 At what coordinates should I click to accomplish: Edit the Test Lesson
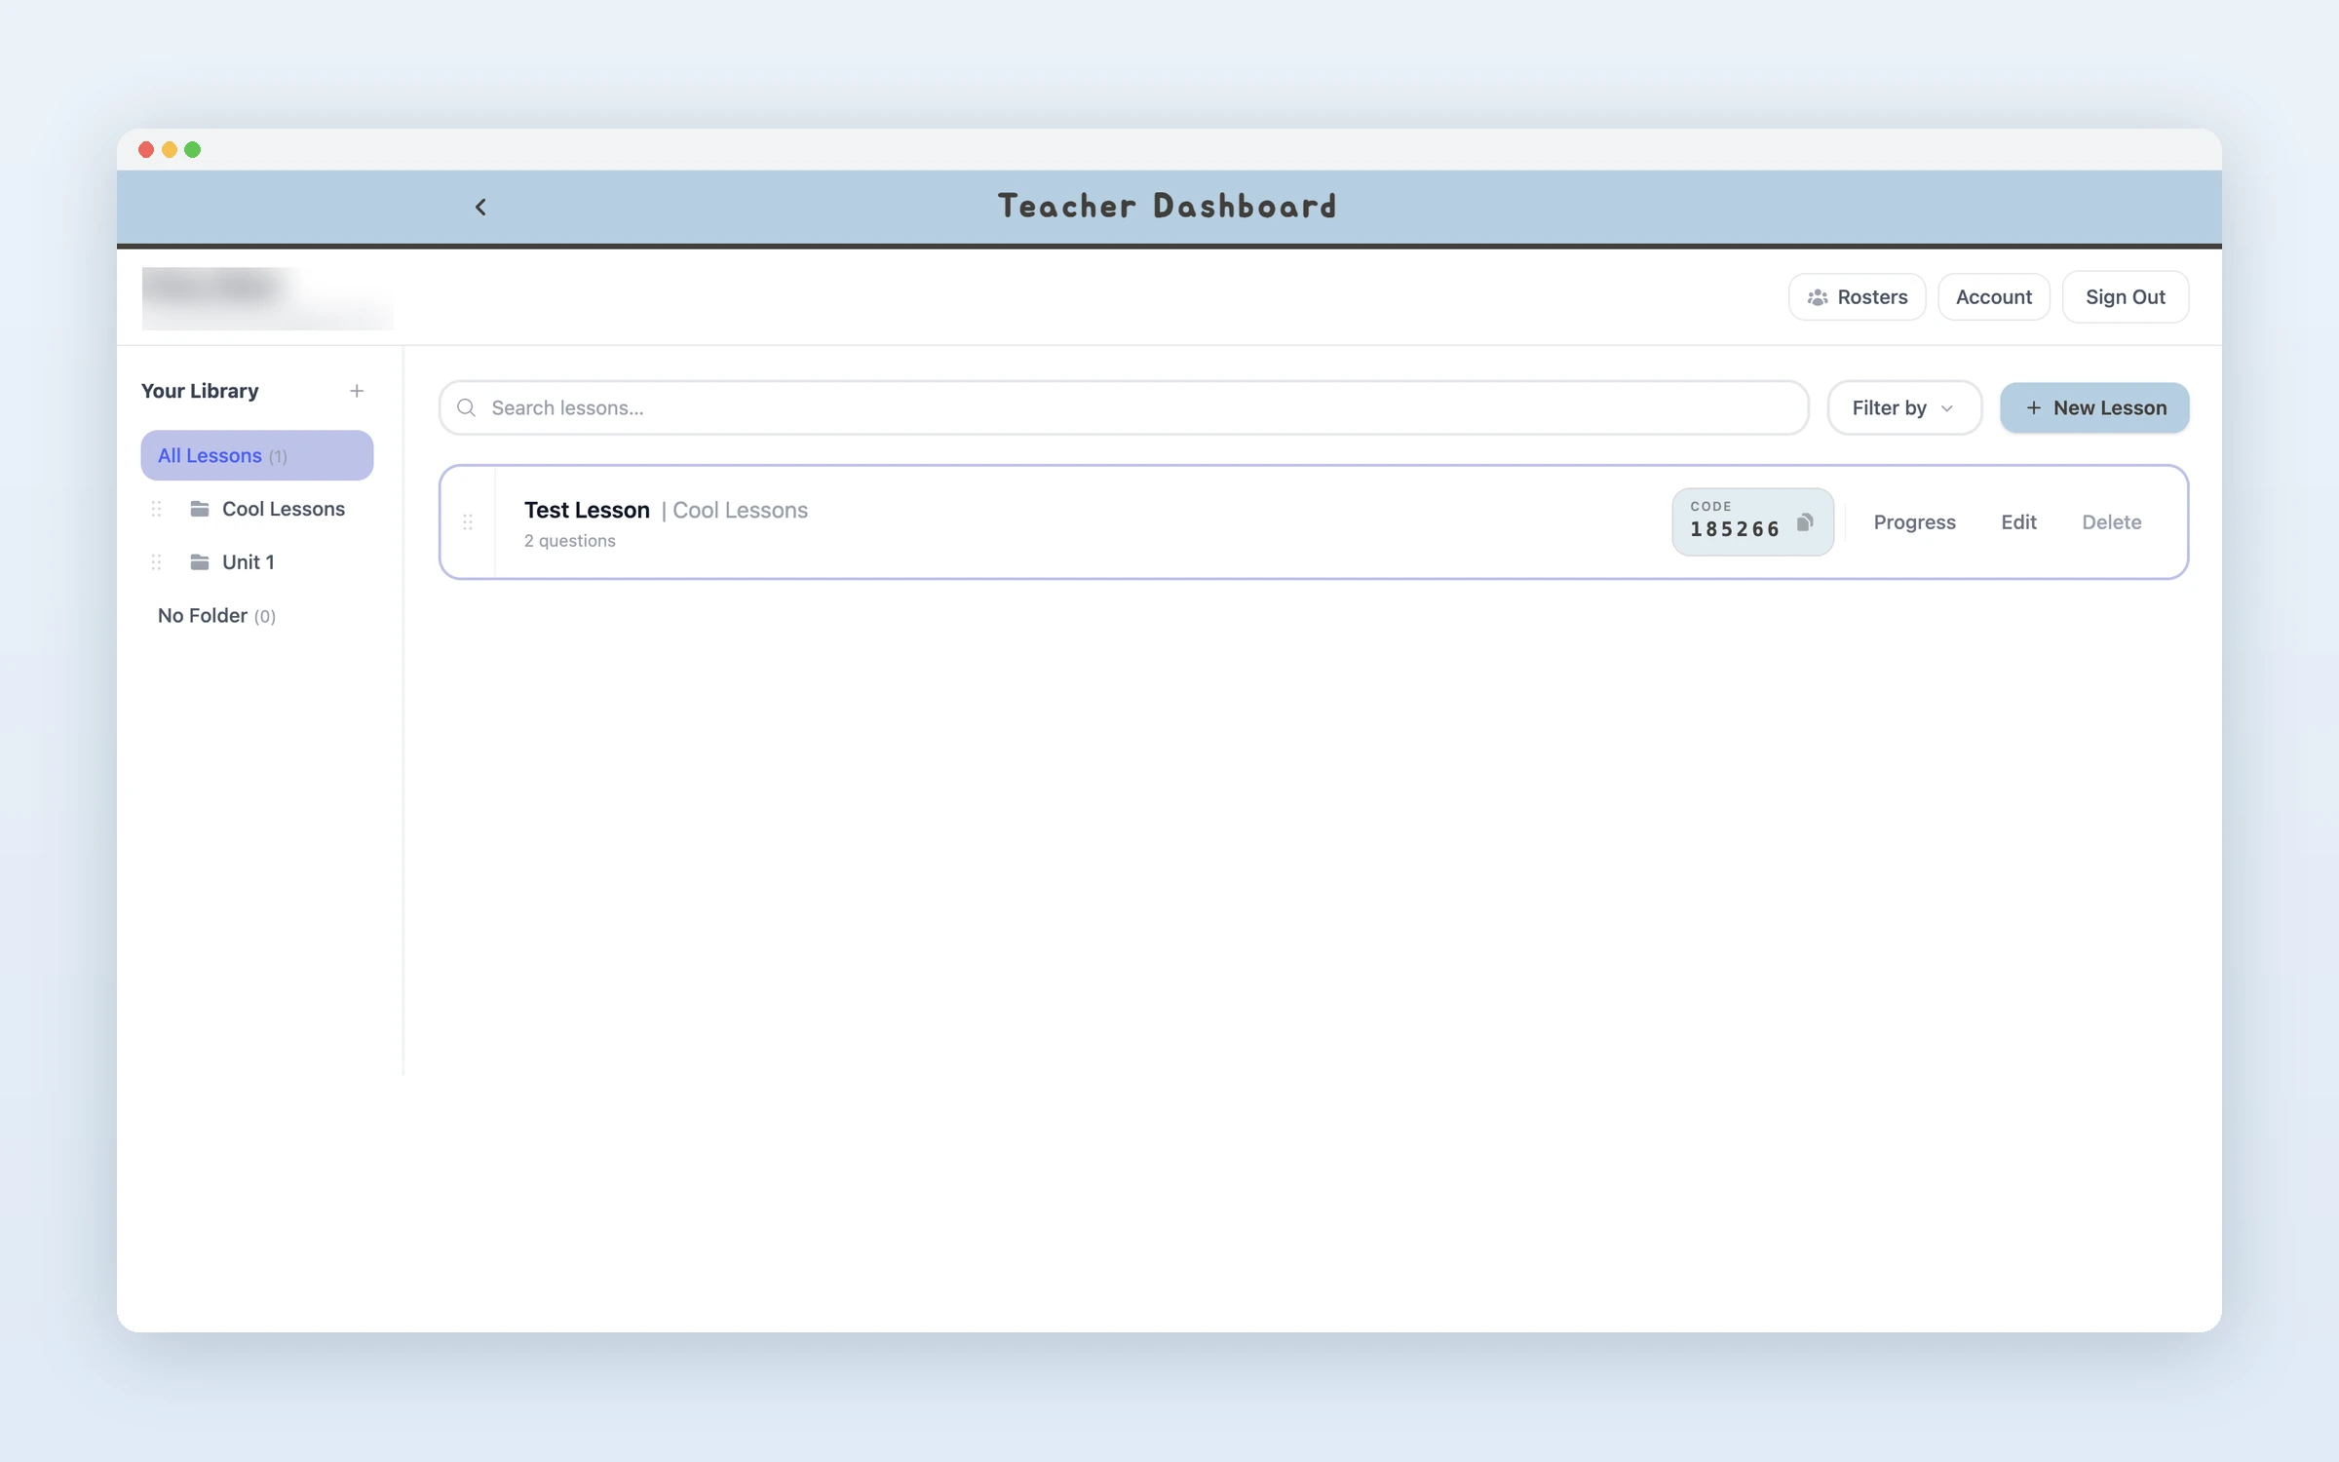[2018, 522]
